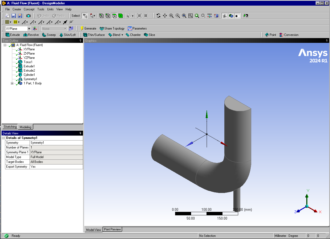Capture an image with the camera icon
This screenshot has height=239, width=330.
point(28,16)
